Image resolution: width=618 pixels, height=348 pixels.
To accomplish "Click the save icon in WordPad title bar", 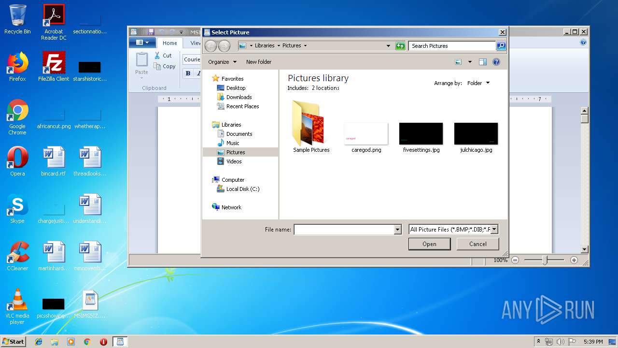I will pyautogui.click(x=151, y=32).
